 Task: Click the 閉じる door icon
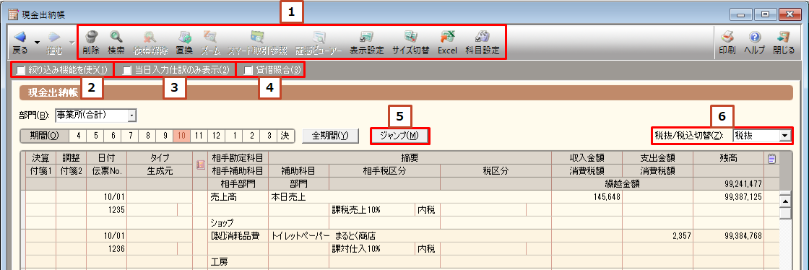pyautogui.click(x=784, y=42)
